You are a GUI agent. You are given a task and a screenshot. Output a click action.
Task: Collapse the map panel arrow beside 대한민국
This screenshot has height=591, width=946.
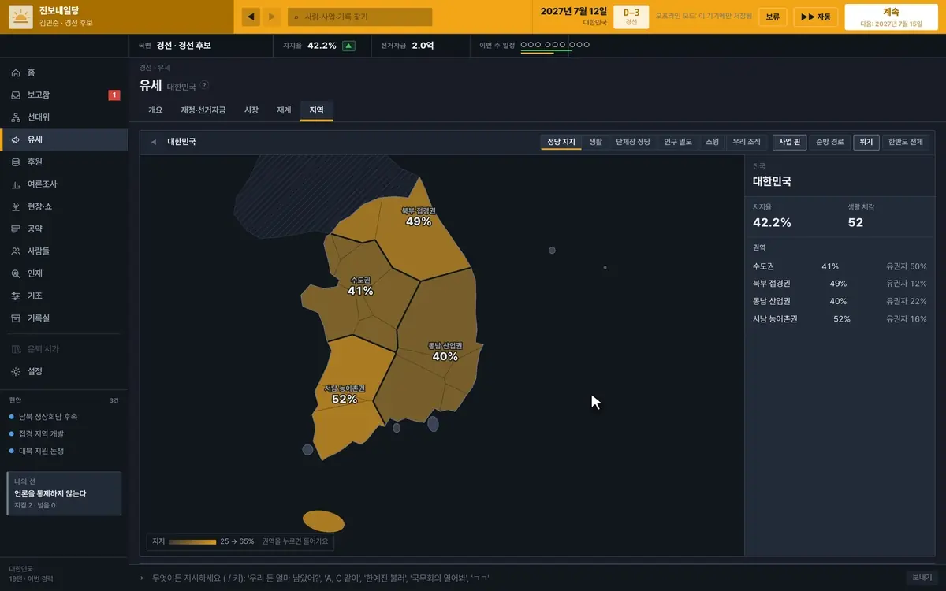click(154, 142)
